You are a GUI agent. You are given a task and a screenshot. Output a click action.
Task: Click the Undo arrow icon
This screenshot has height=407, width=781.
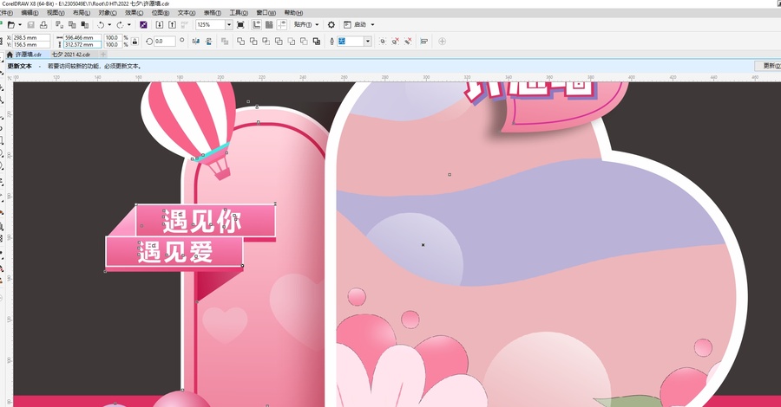[102, 25]
